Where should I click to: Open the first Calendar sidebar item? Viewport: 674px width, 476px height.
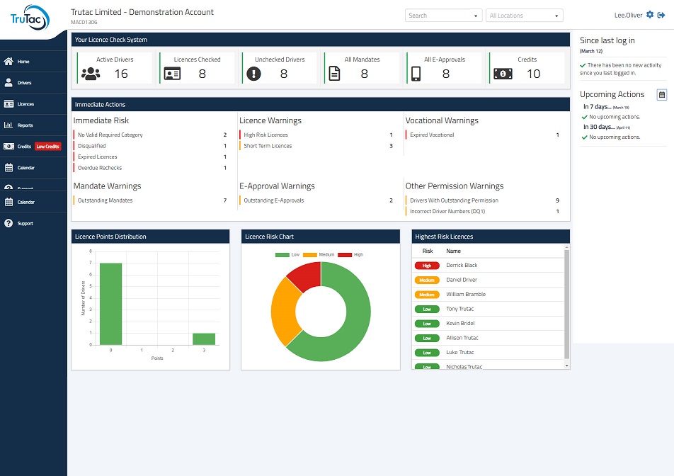click(x=33, y=168)
